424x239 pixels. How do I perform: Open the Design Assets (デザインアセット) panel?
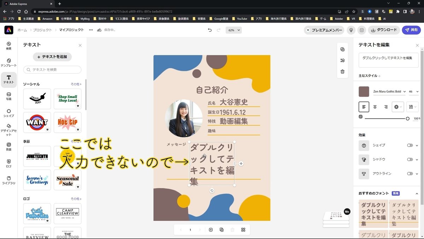tap(9, 130)
